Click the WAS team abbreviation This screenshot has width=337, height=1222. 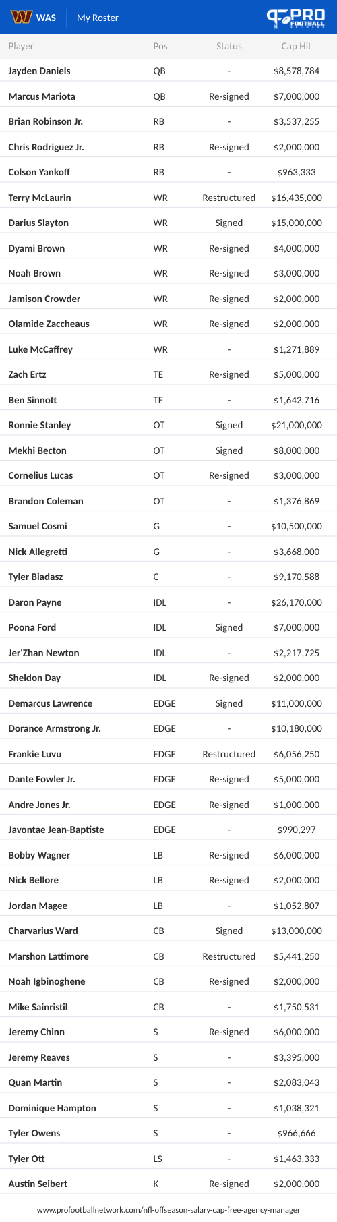[46, 18]
